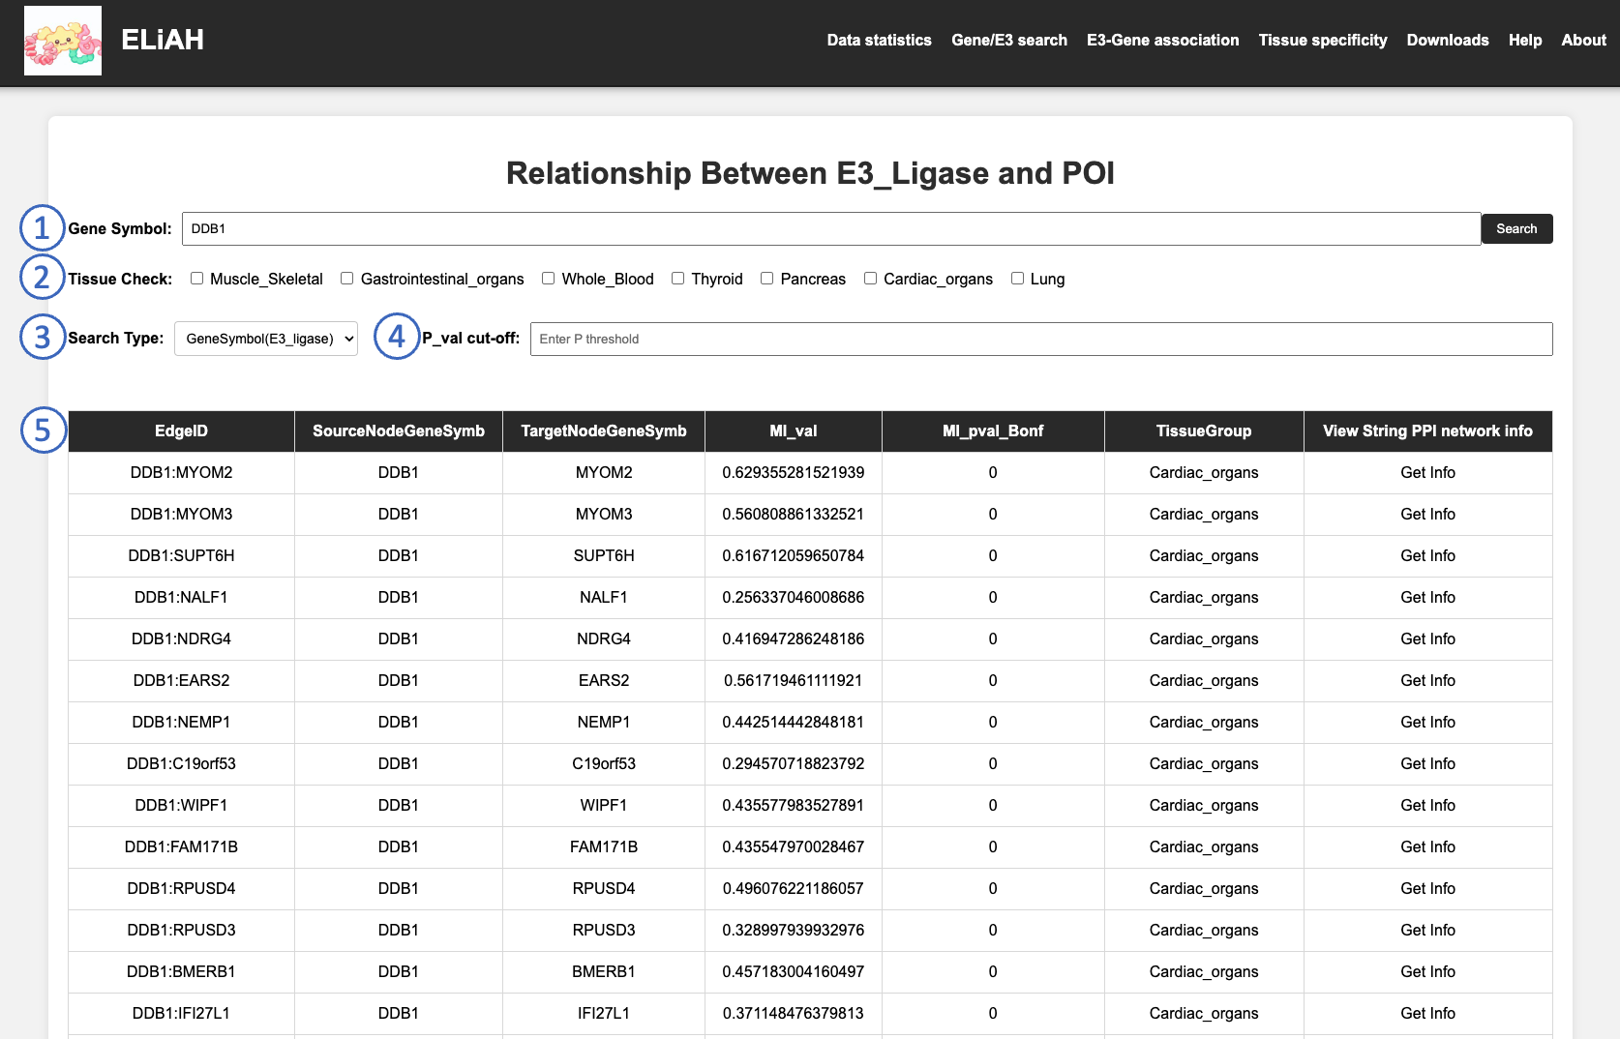Click the EdgeID column header
The image size is (1620, 1039).
181,431
